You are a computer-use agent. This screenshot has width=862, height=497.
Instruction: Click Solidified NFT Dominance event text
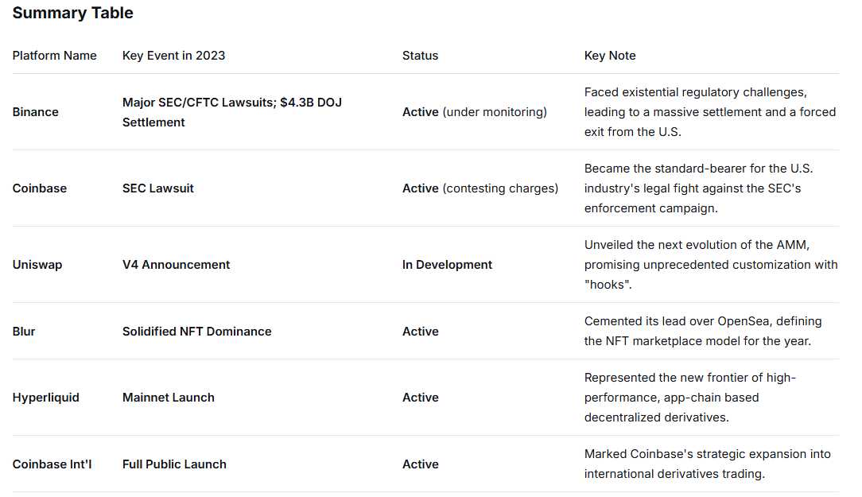(x=196, y=332)
